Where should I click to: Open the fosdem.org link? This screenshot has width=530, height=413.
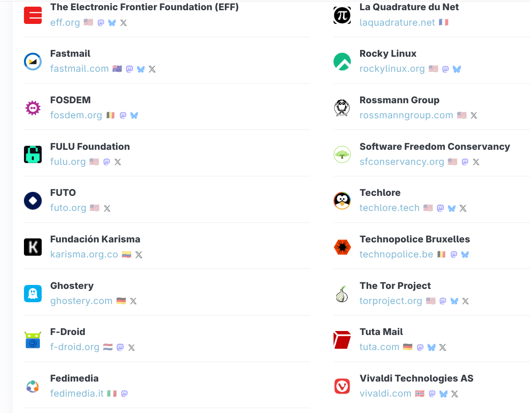(76, 115)
